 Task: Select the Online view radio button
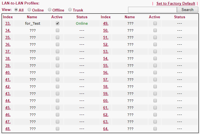pos(29,10)
